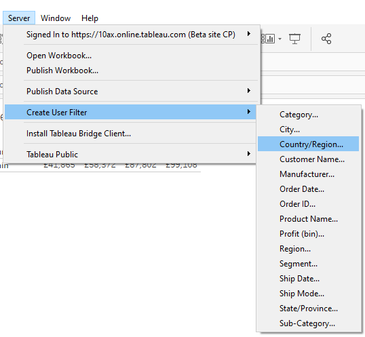Create user filter on Segment...

[308, 264]
